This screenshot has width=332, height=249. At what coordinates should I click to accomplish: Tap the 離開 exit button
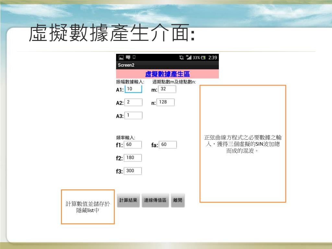(178, 200)
